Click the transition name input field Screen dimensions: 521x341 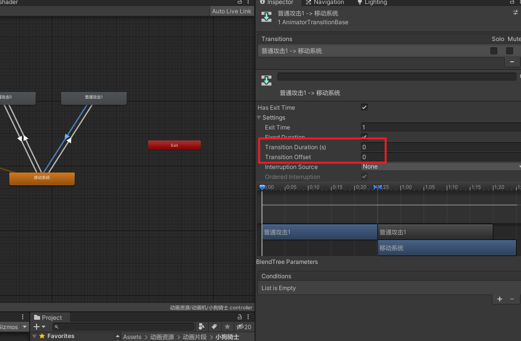point(397,77)
